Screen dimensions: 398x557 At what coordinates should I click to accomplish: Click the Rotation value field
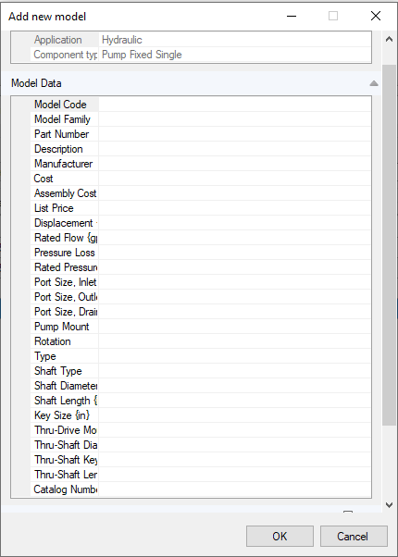(x=235, y=341)
